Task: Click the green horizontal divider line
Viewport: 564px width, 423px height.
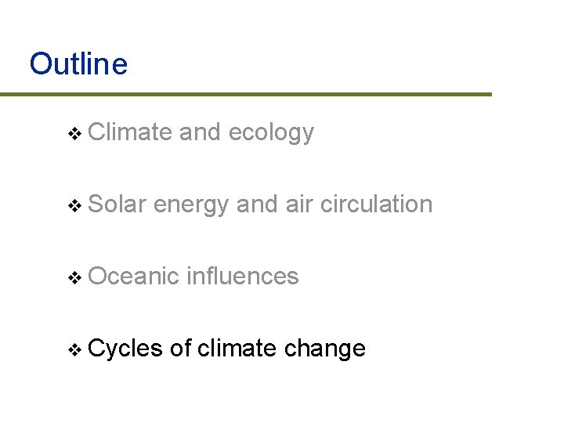Action: click(246, 95)
